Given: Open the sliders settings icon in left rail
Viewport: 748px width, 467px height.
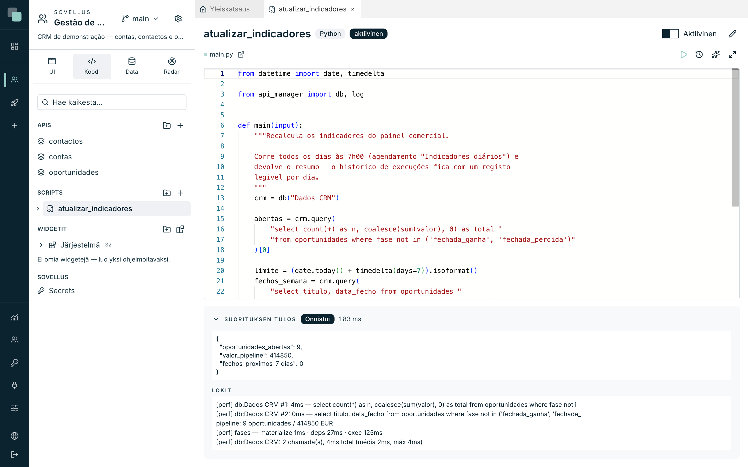Looking at the screenshot, I should (x=15, y=408).
